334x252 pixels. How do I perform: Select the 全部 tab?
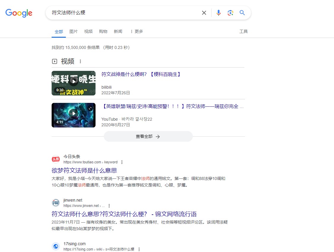[x=59, y=31]
